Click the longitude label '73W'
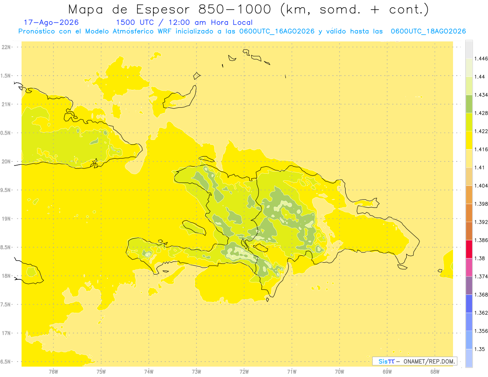488x377 pixels. 196,372
